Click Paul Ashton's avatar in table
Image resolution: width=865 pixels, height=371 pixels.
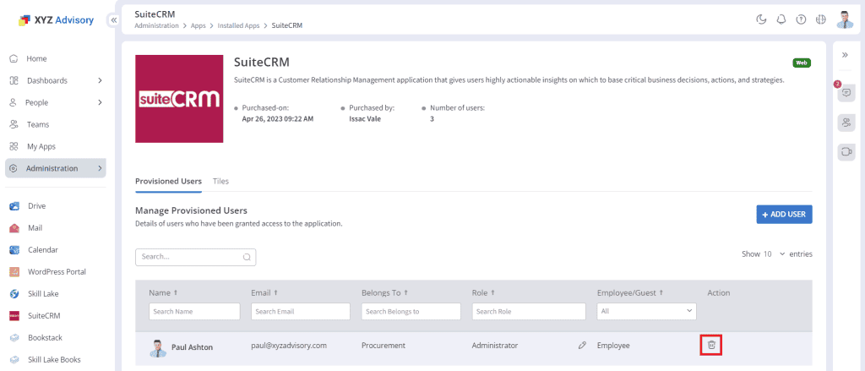158,348
